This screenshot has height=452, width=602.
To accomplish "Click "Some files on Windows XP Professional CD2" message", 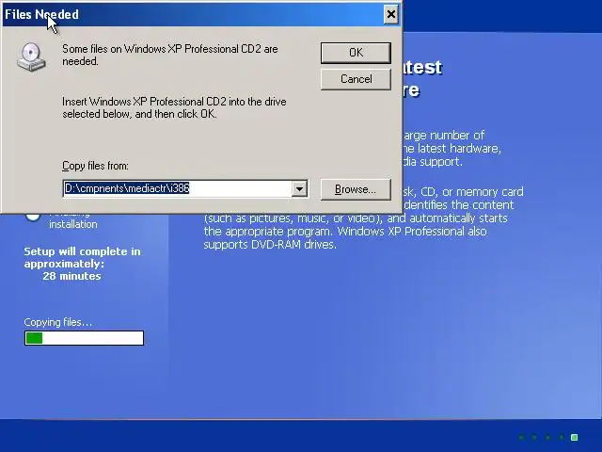I will click(x=170, y=55).
